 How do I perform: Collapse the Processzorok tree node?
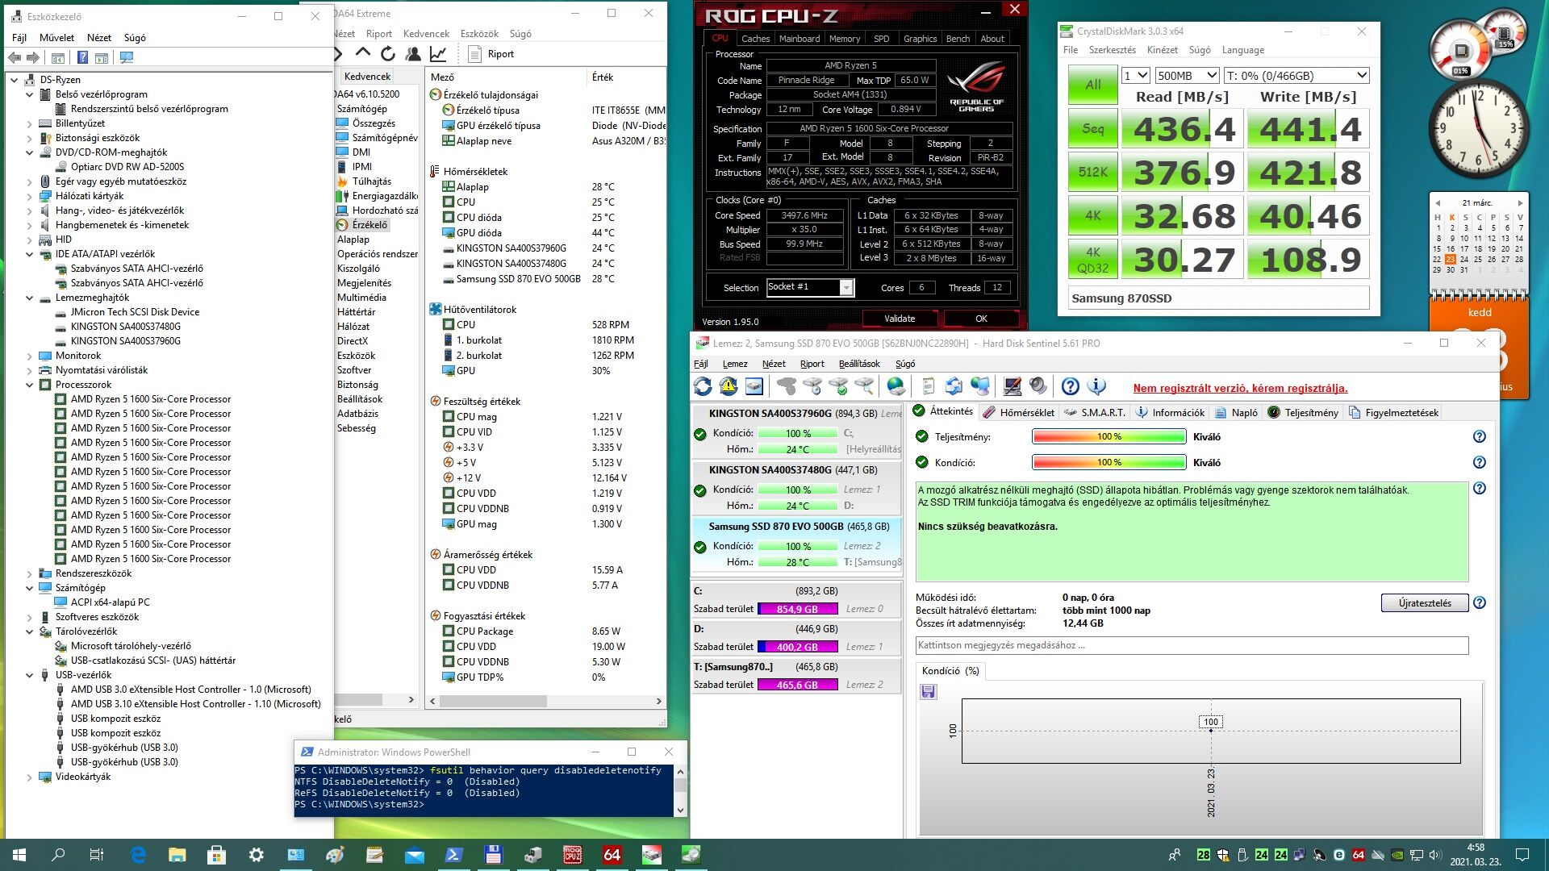click(x=30, y=385)
